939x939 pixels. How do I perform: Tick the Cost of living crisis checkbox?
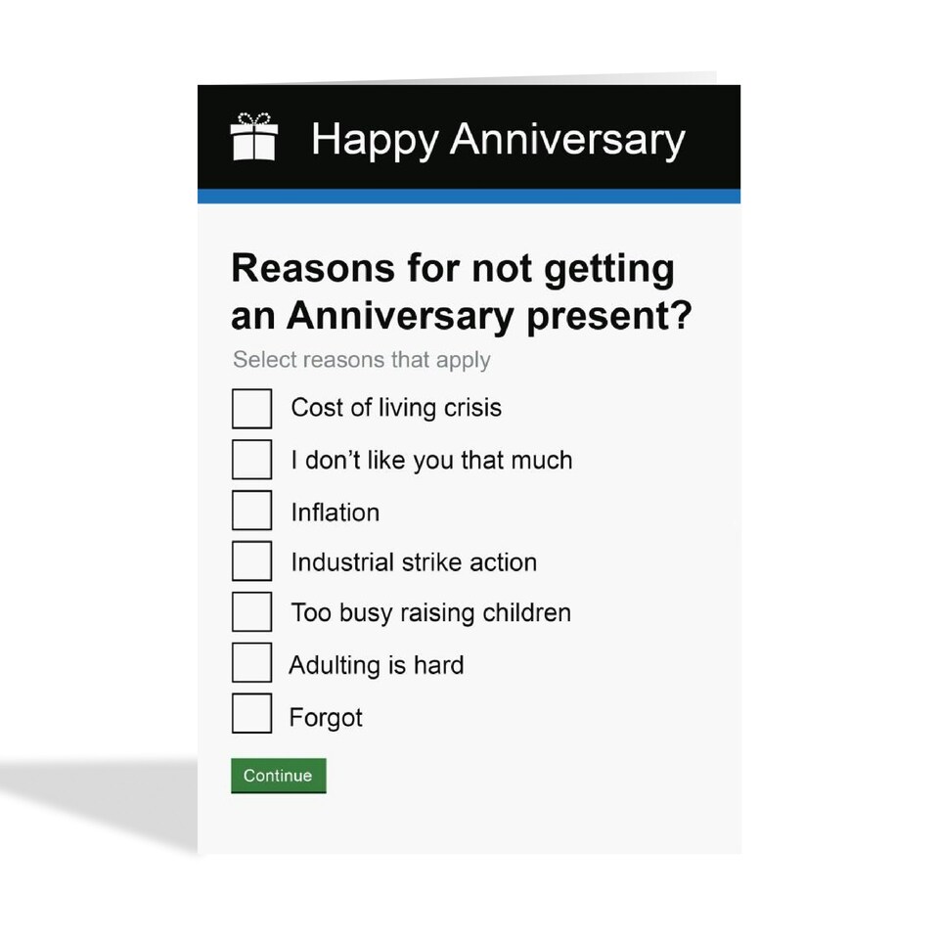coord(251,409)
